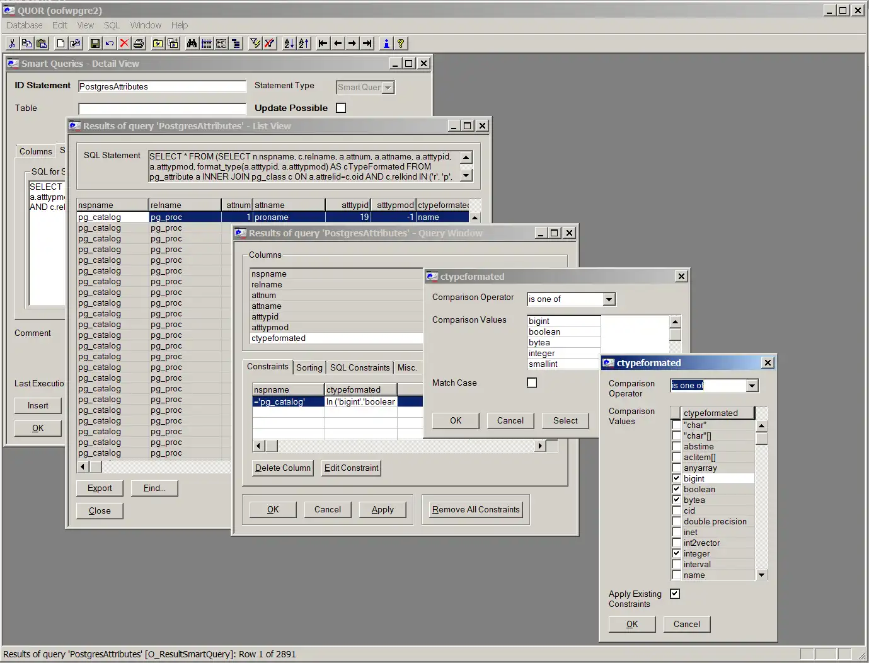
Task: Open the Statement Type dropdown
Action: coord(388,88)
